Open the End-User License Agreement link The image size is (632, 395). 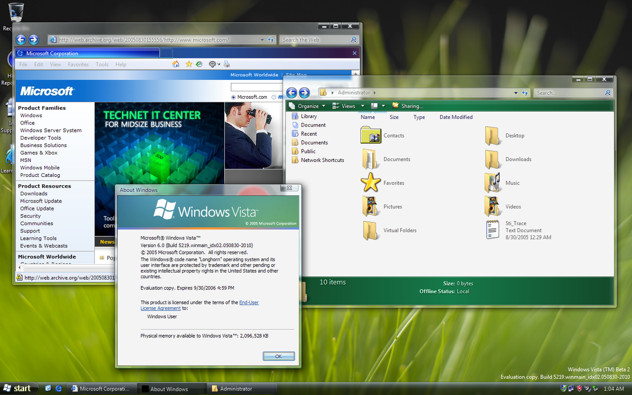point(248,302)
